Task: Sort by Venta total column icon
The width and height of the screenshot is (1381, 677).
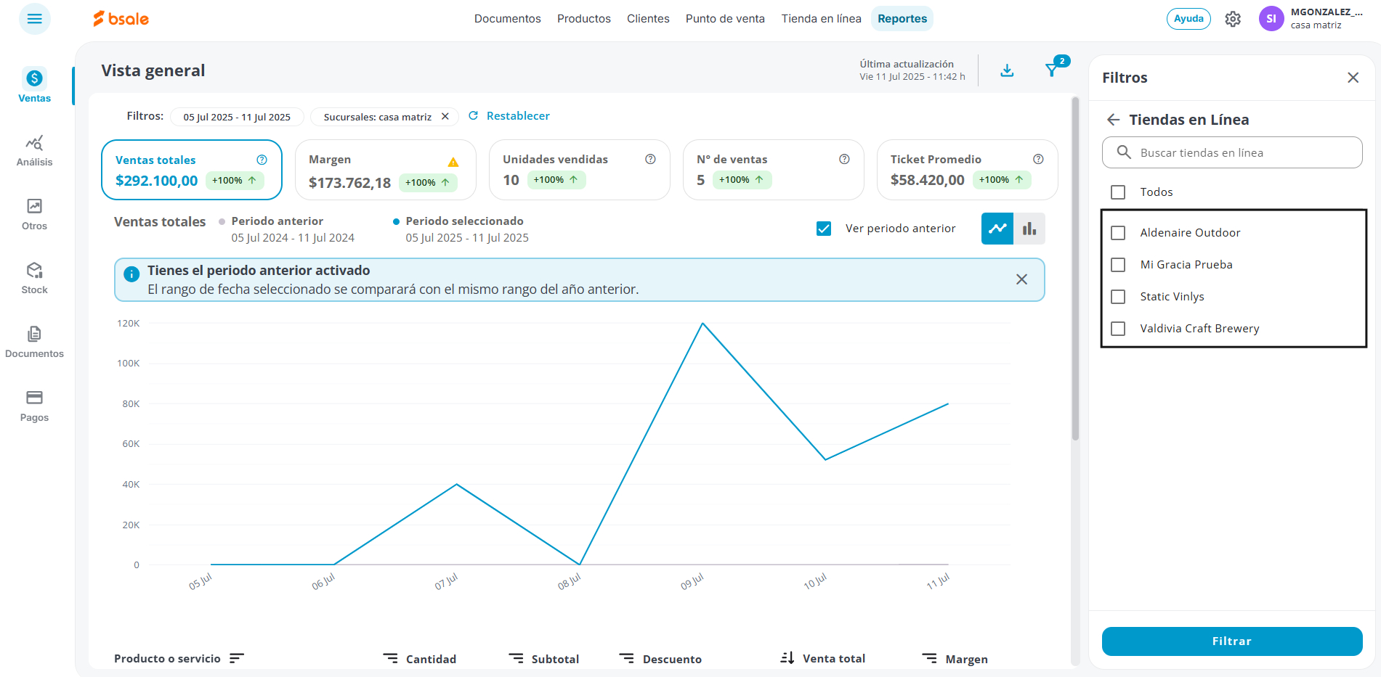Action: 787,658
